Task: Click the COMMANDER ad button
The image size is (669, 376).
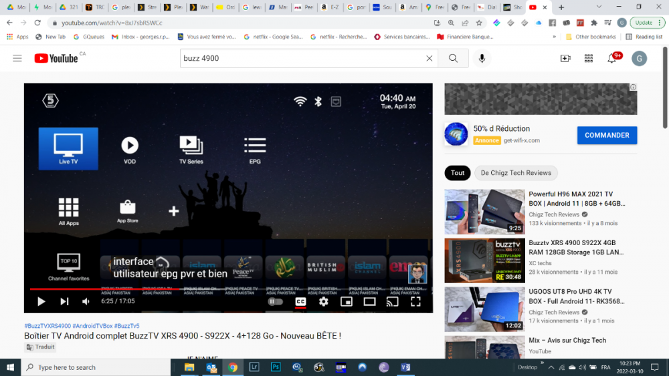Action: [607, 135]
